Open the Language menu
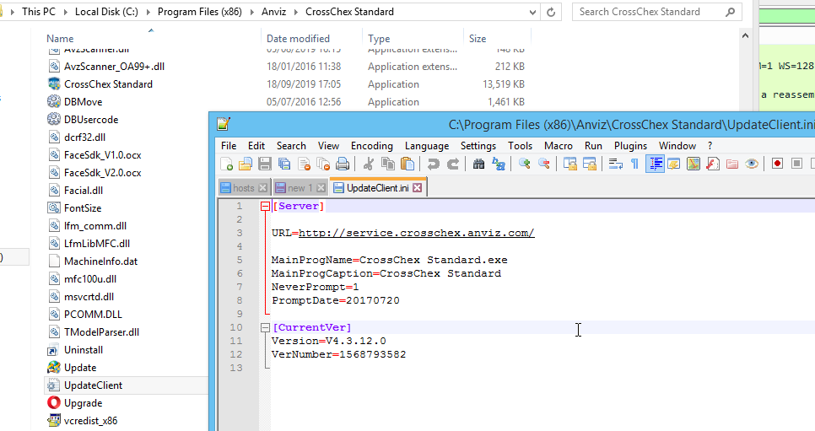815x431 pixels. 427,146
